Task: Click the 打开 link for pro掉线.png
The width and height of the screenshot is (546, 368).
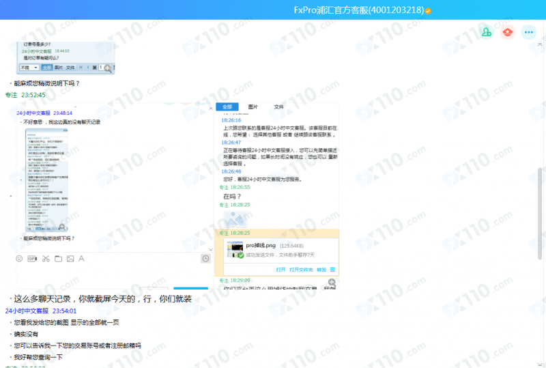Action: pos(281,270)
